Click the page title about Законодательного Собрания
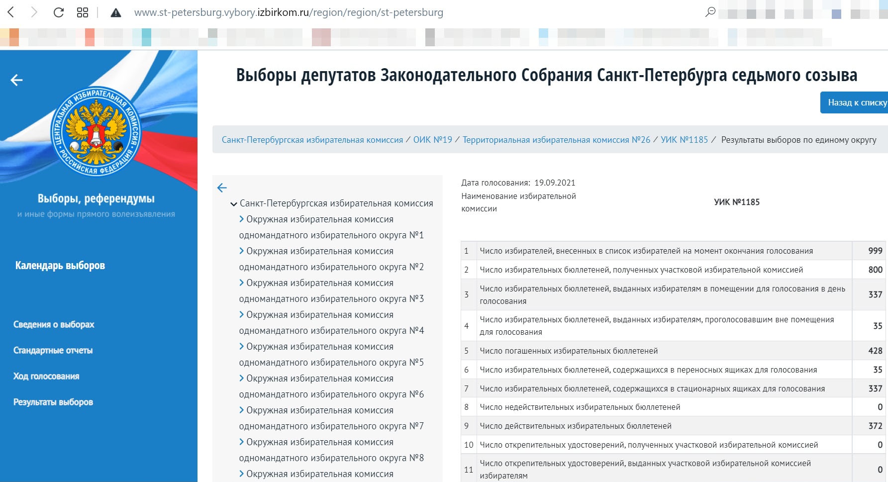This screenshot has width=888, height=482. 547,75
